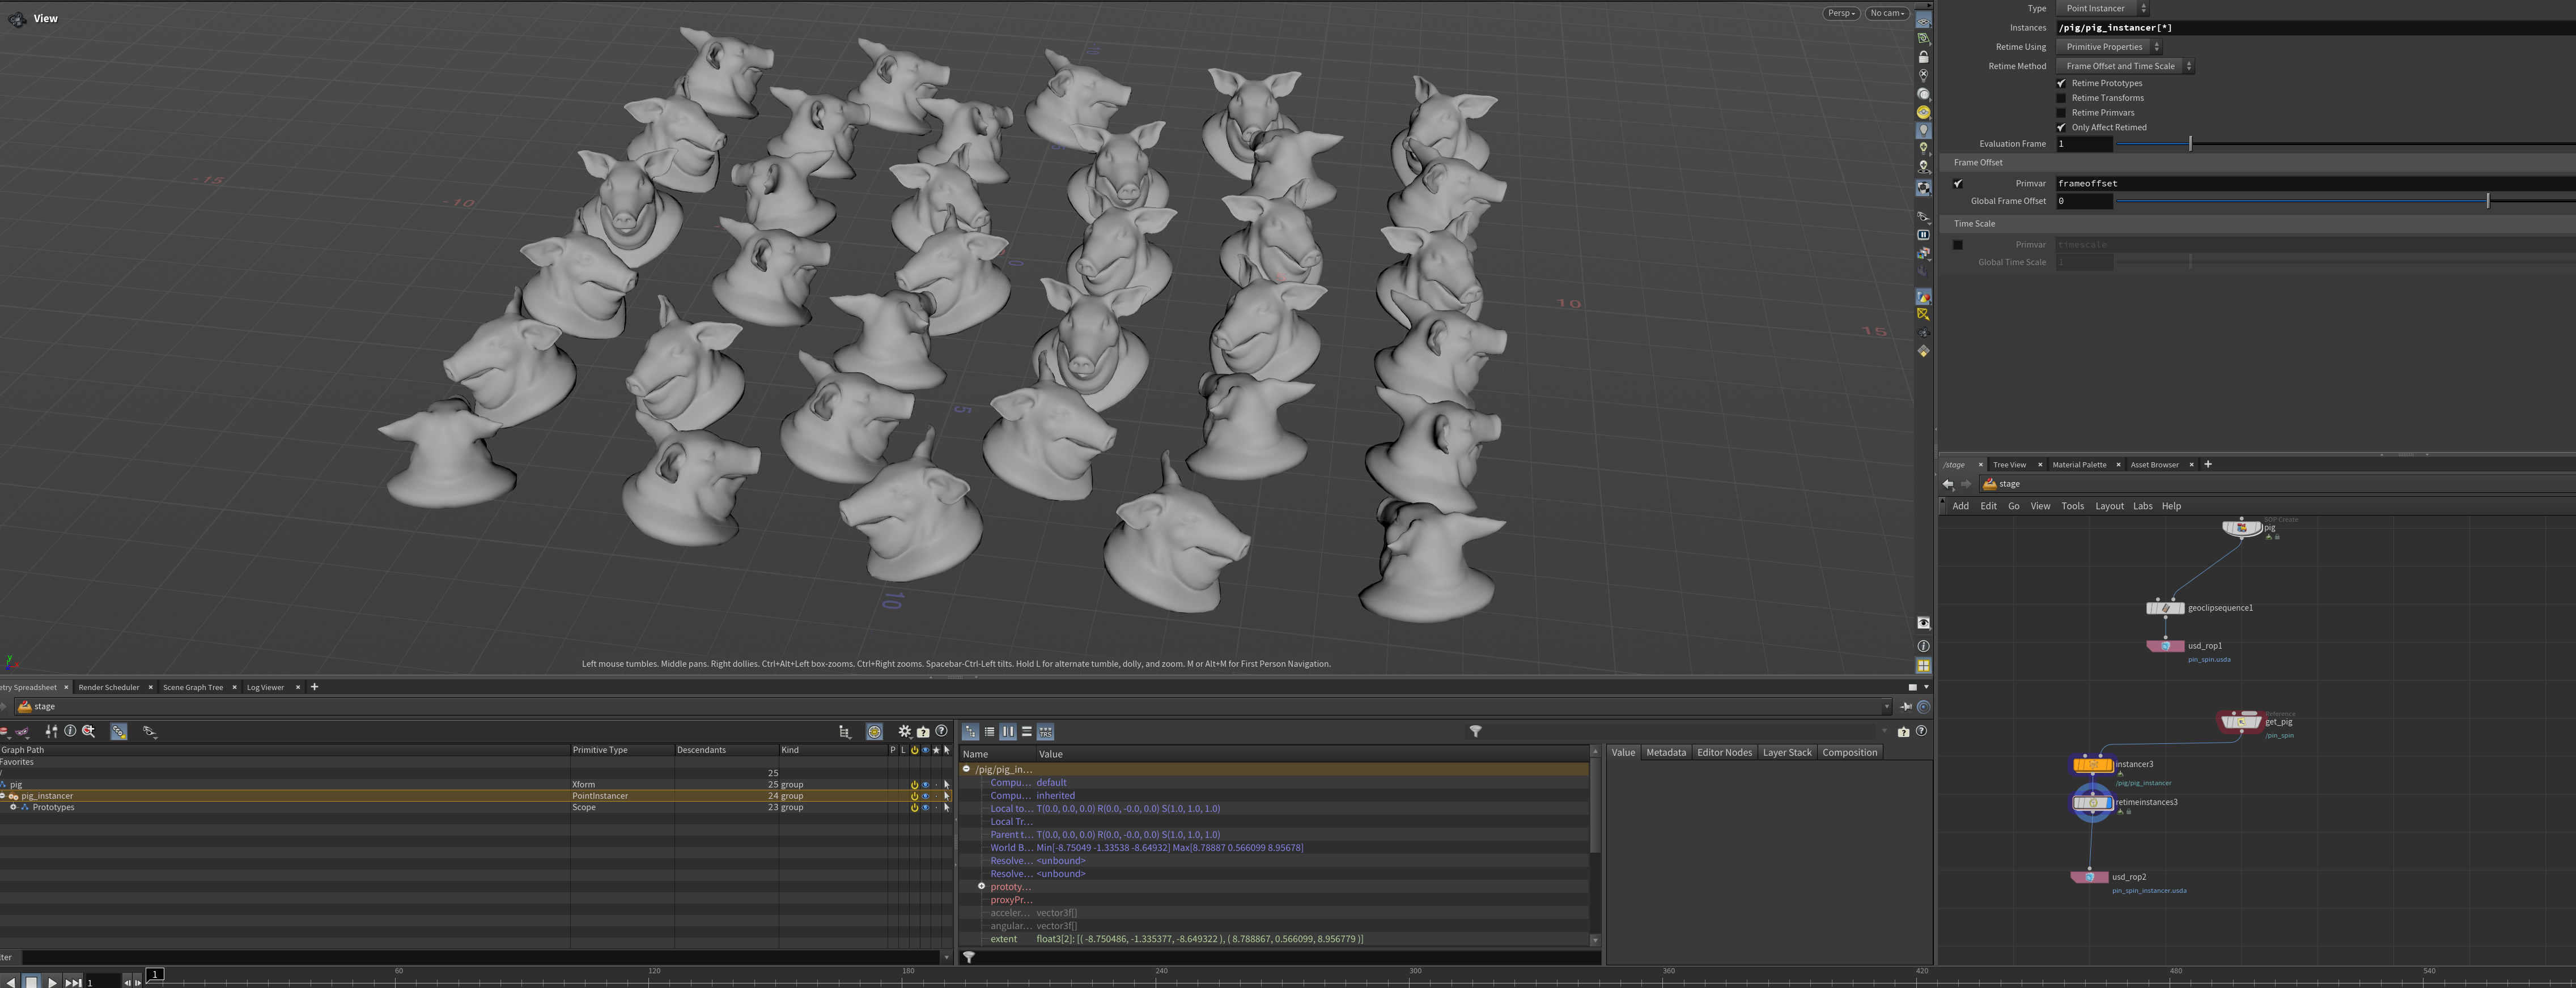Expand the Prototypes tree item
This screenshot has height=988, width=2576.
click(x=13, y=807)
